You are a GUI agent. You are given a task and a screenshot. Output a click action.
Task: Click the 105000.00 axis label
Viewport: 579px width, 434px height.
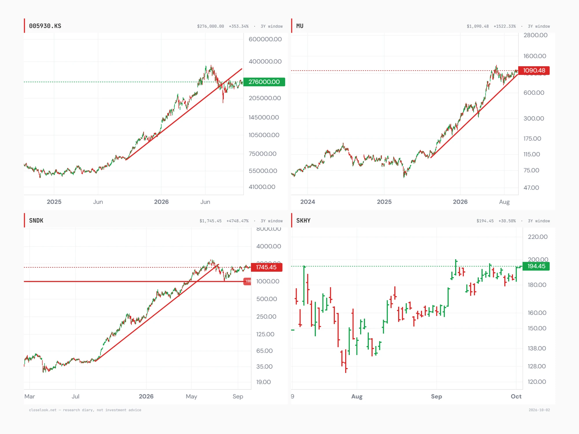tap(264, 135)
